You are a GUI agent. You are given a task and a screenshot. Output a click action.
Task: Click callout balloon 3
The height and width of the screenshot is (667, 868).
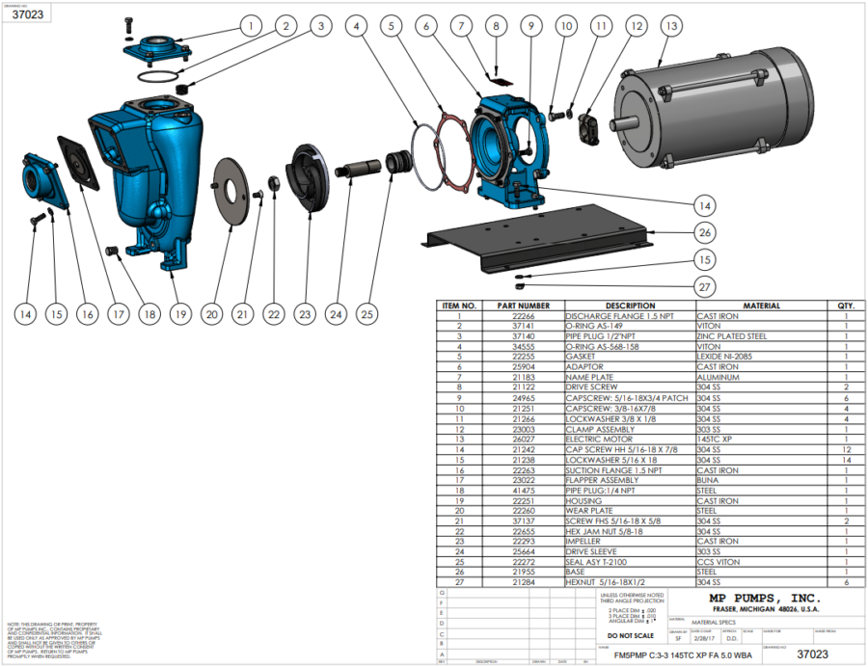point(321,26)
